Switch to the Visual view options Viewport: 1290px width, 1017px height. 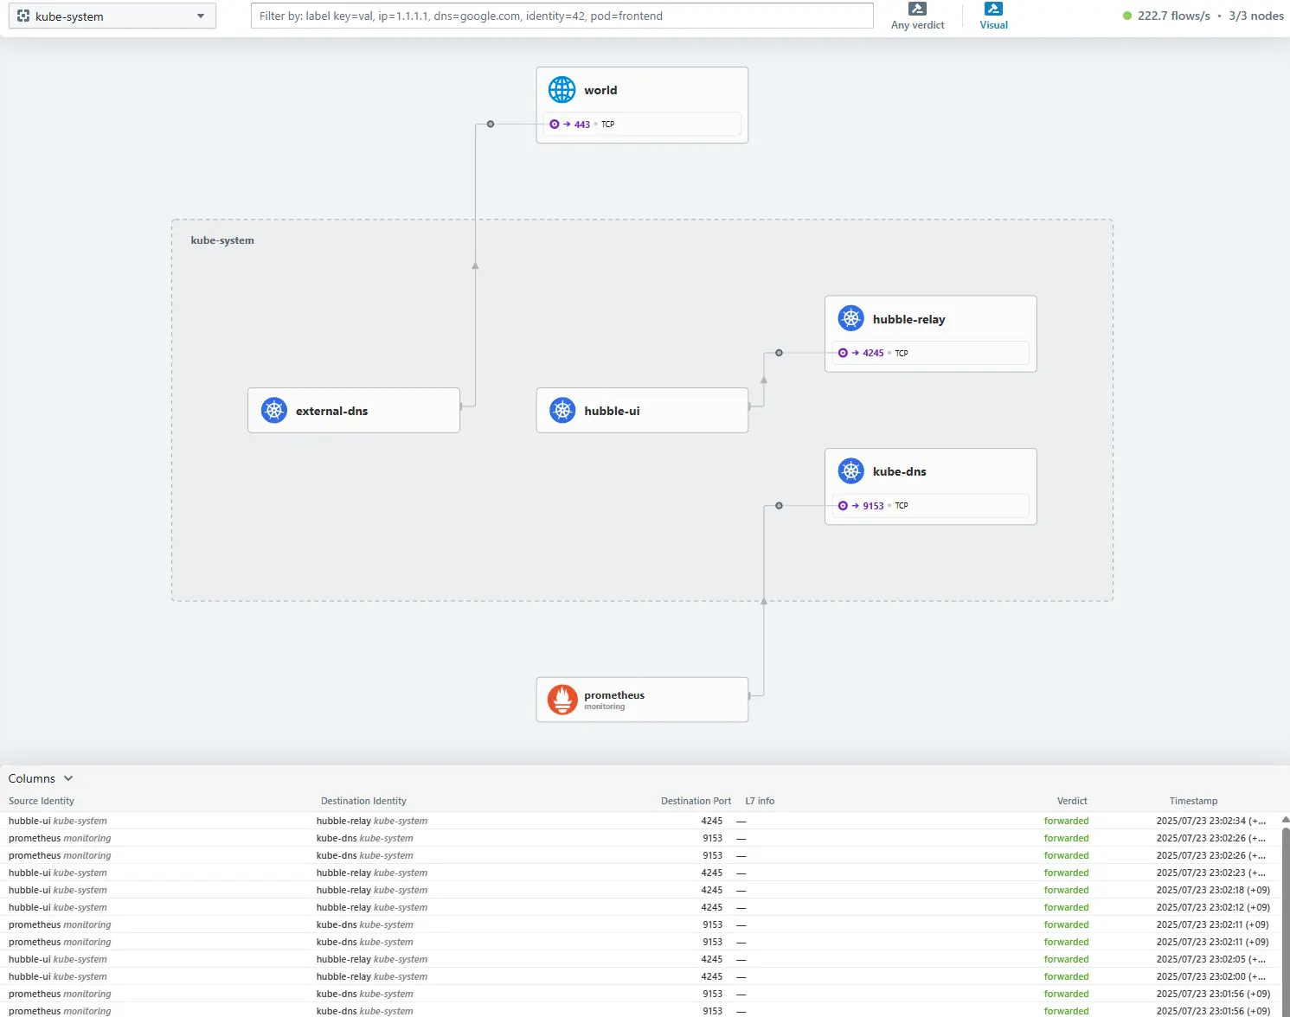tap(993, 16)
